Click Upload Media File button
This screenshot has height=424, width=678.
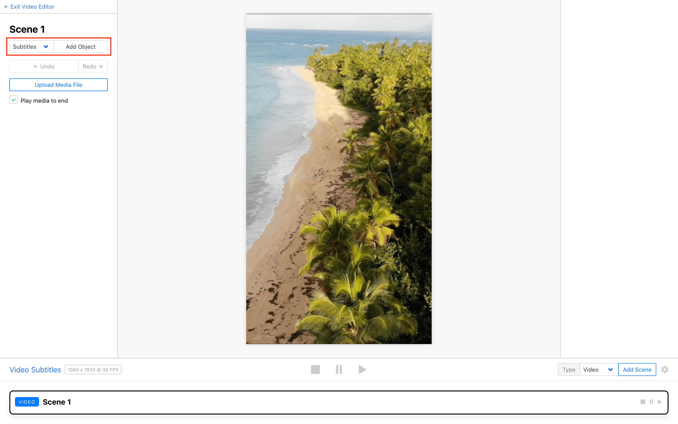click(59, 85)
